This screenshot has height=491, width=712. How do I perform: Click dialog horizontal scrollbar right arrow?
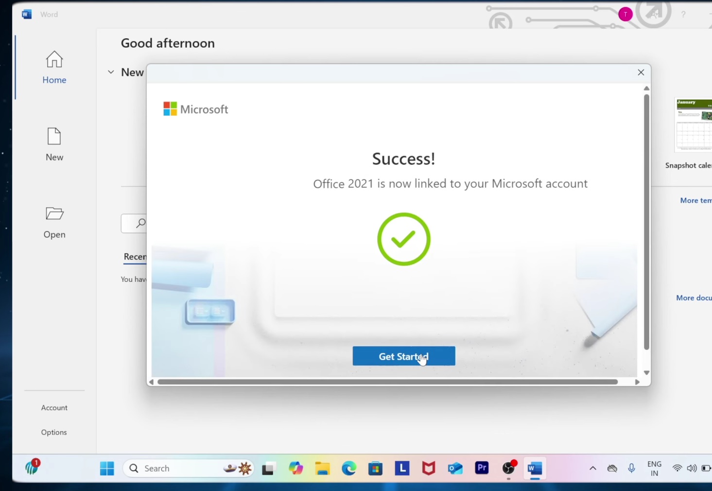(637, 382)
